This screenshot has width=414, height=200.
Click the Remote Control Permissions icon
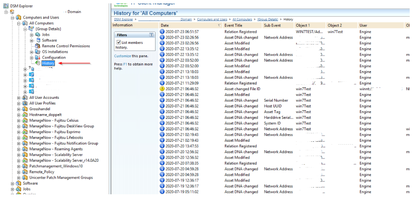pyautogui.click(x=38, y=46)
